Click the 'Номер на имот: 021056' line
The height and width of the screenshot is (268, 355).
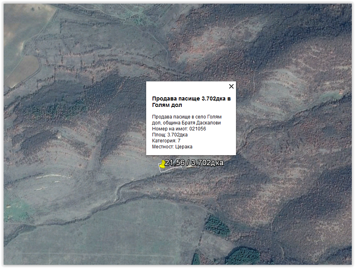179,129
